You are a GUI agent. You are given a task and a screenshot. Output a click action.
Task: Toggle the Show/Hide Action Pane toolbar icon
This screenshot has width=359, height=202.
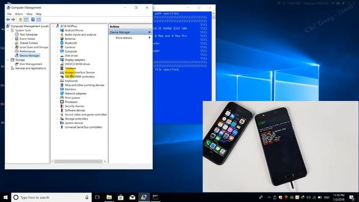coord(39,20)
